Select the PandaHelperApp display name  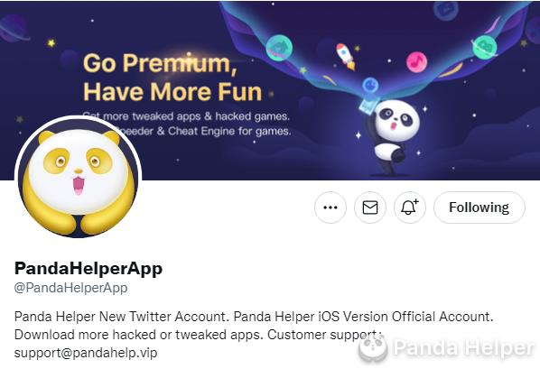[x=88, y=268]
